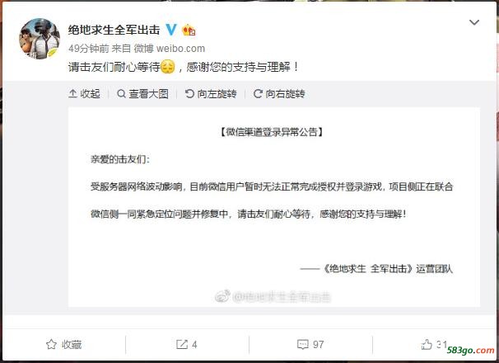Rotate the image left with 向左旋转
499x363 pixels.
click(211, 94)
